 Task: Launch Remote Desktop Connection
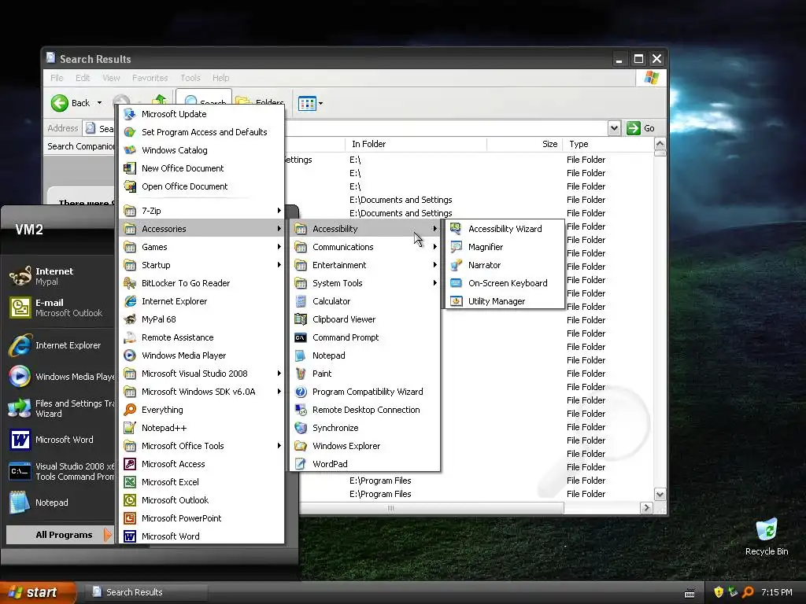364,410
